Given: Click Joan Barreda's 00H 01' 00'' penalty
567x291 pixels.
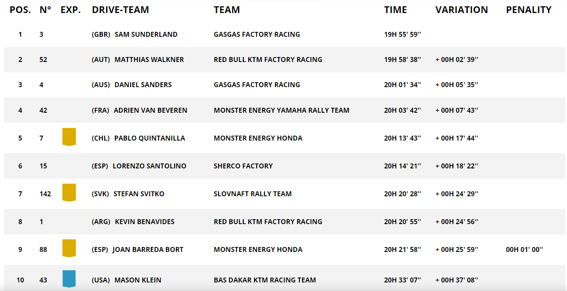Looking at the screenshot, I should click(524, 250).
